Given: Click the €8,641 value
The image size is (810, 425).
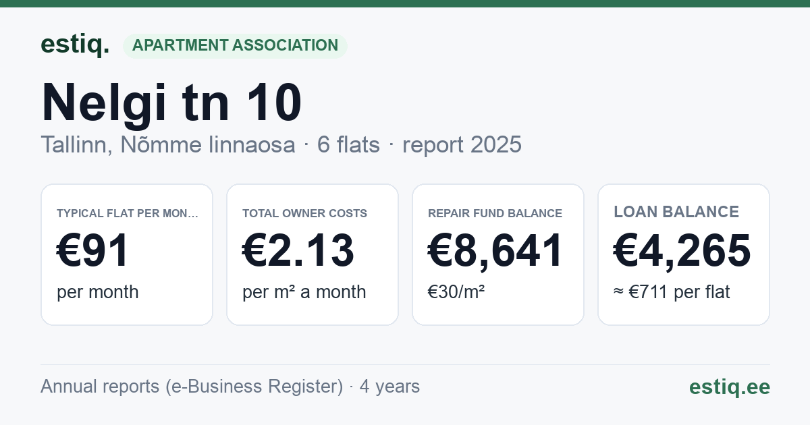Looking at the screenshot, I should (x=496, y=250).
